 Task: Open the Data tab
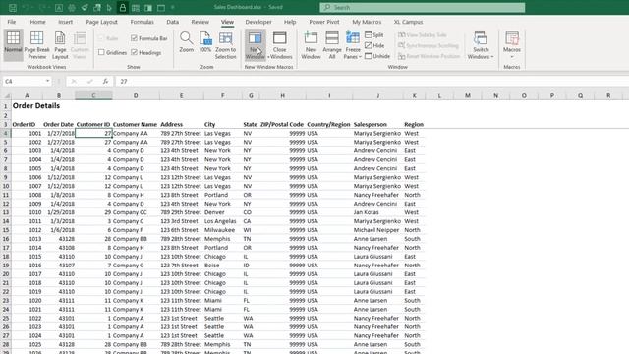point(173,22)
